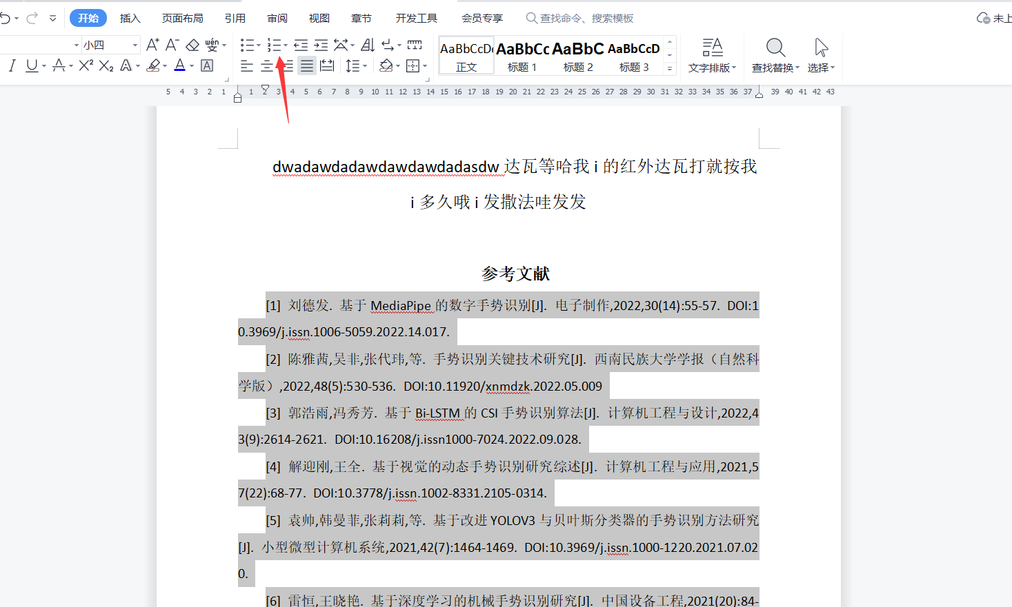Open the text layout (文字排版) tool
The image size is (1012, 607).
tap(713, 56)
